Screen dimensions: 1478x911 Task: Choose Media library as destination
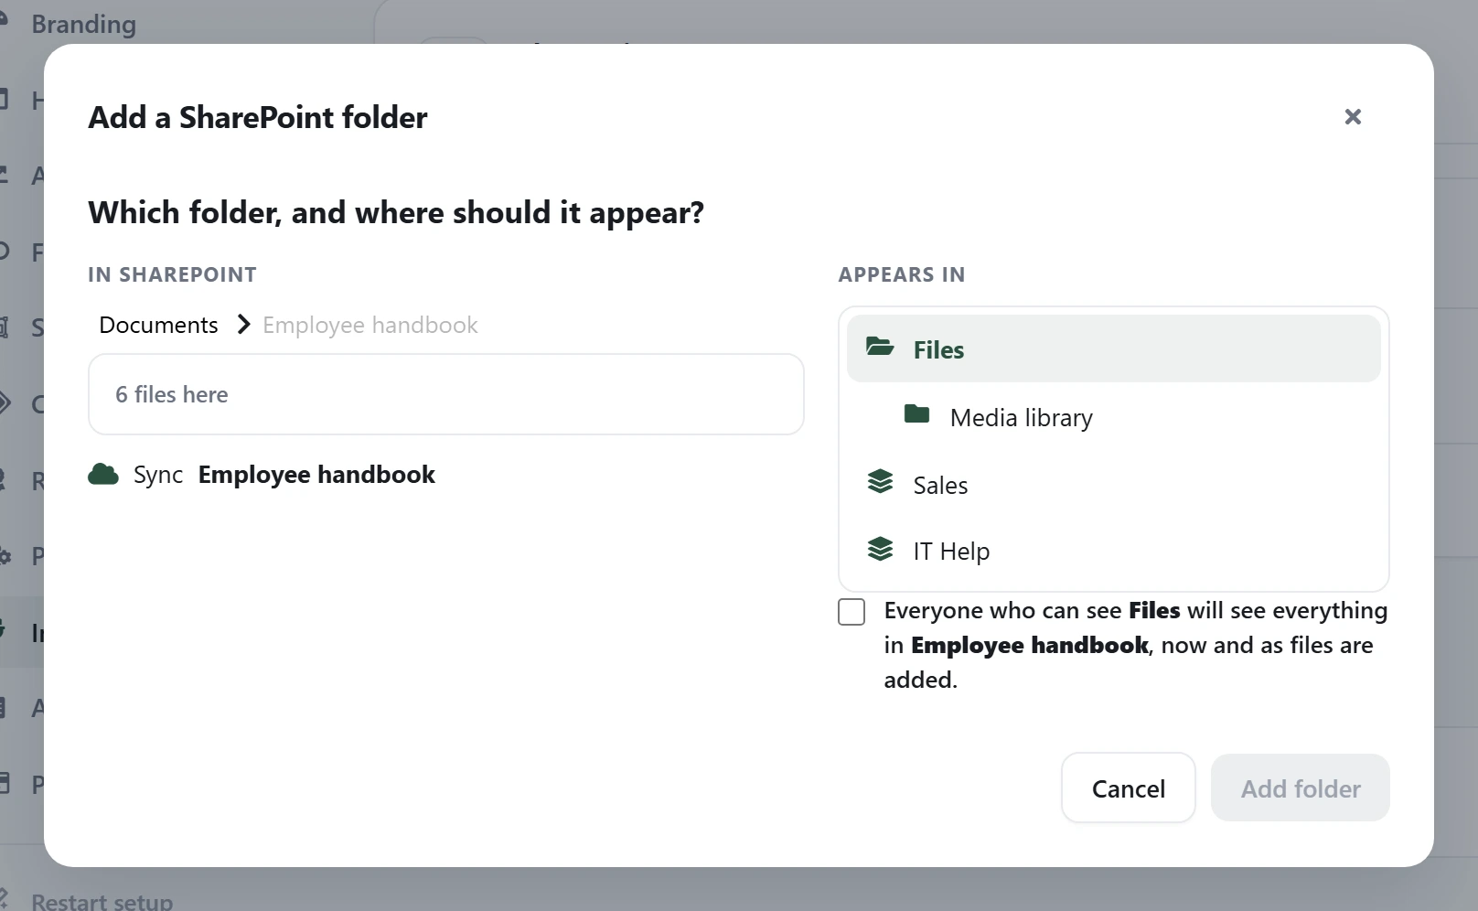point(1113,417)
